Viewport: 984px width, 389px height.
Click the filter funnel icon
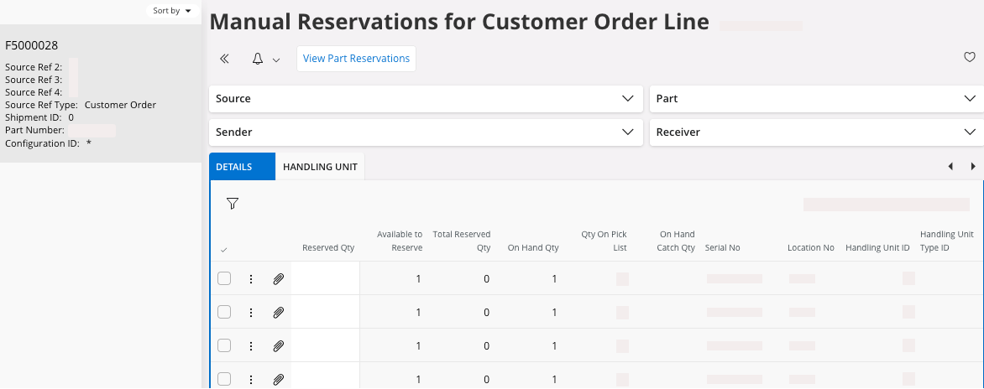point(233,204)
